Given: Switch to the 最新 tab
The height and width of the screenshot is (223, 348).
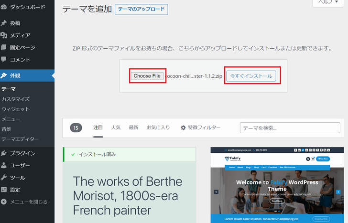Looking at the screenshot, I should click(133, 128).
